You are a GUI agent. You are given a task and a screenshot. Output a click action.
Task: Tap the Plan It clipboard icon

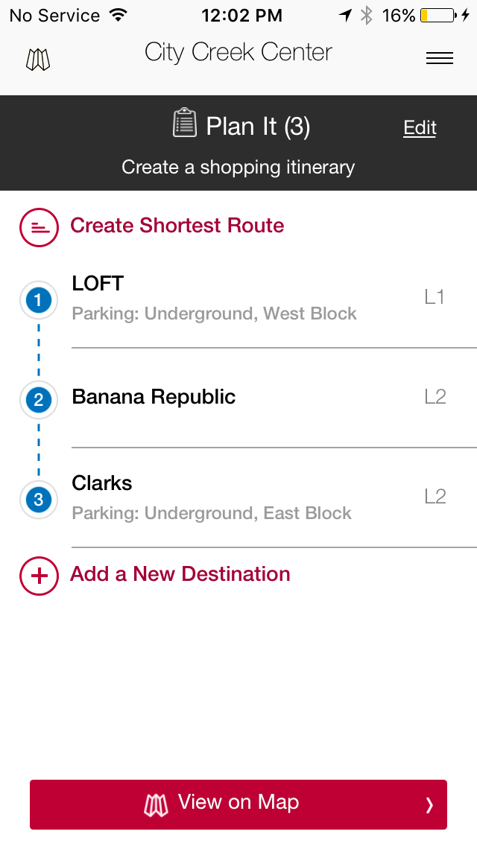tap(184, 122)
